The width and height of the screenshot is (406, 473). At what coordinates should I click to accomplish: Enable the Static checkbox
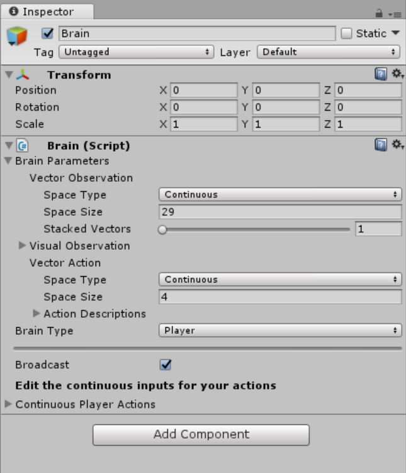pos(346,33)
